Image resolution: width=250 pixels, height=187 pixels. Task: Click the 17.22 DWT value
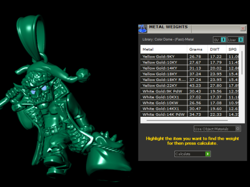click(x=216, y=57)
